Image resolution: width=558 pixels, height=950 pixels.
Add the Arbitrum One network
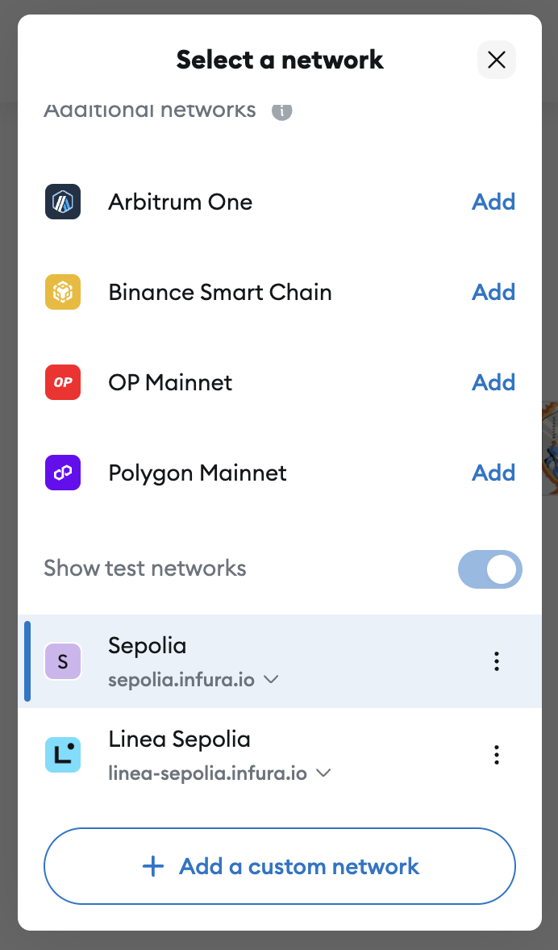(493, 202)
